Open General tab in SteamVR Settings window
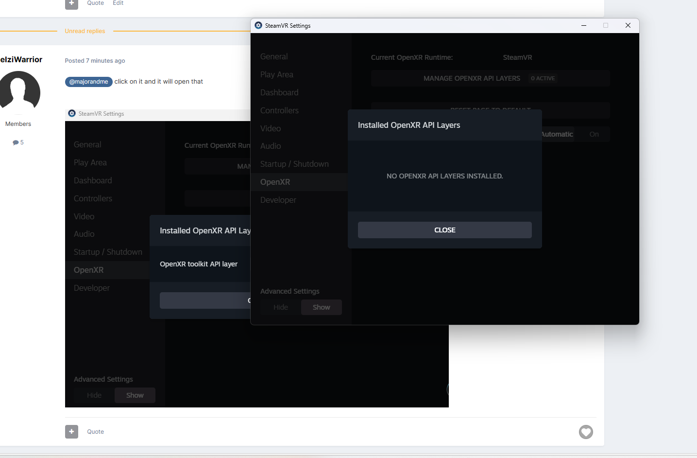This screenshot has height=458, width=697. coord(274,56)
